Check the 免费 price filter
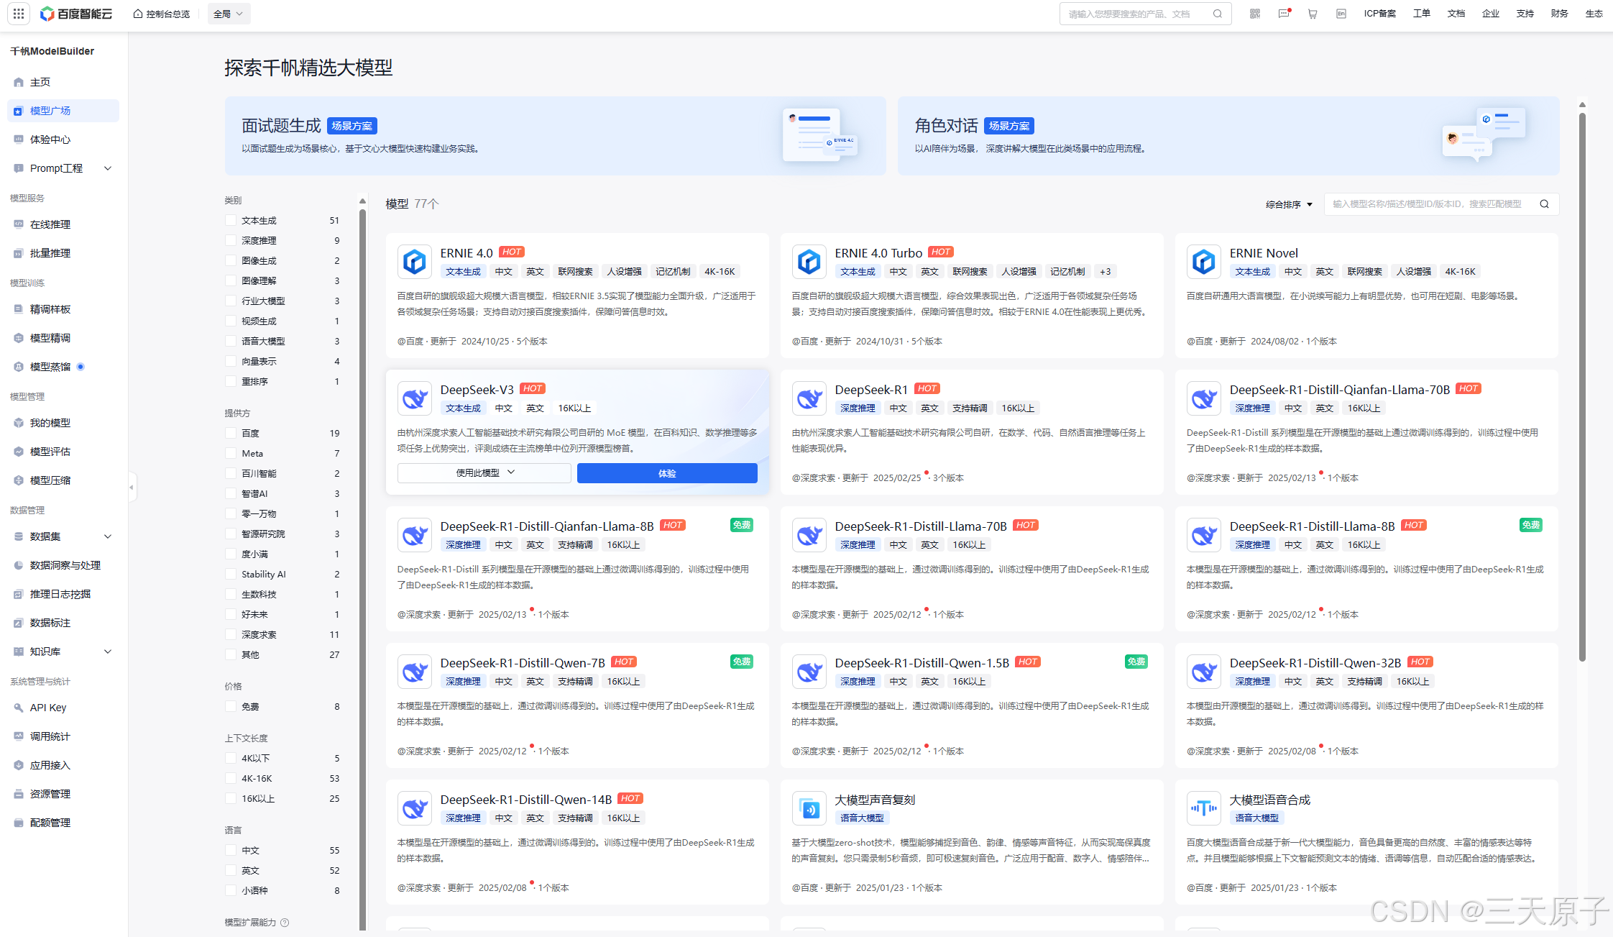1613x937 pixels. [x=231, y=707]
